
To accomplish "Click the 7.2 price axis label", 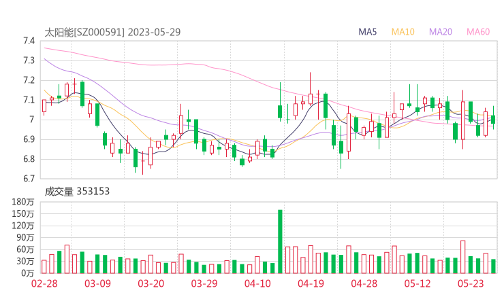I will (29, 80).
